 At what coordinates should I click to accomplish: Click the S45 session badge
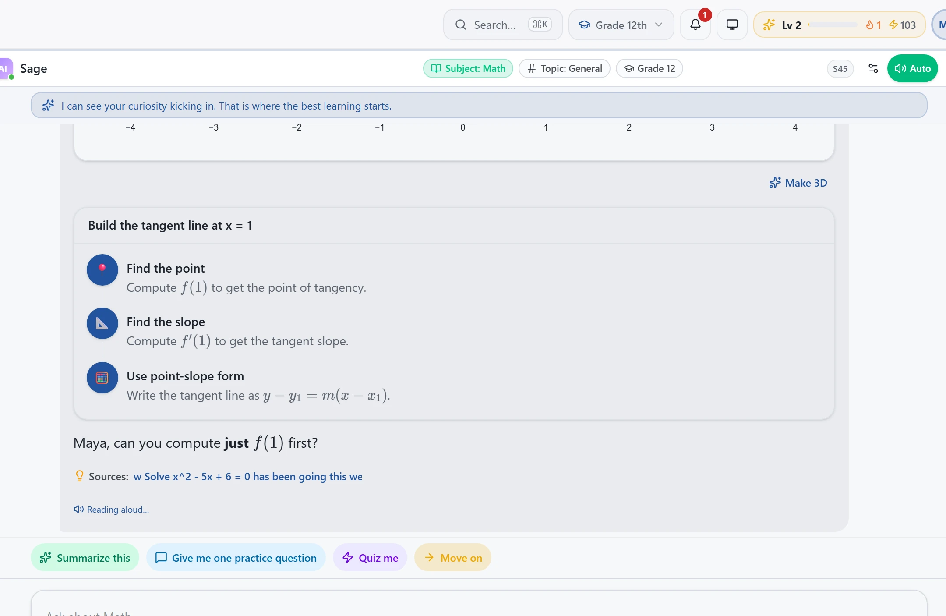coord(840,69)
